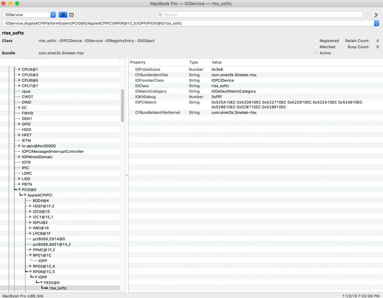This screenshot has width=383, height=298.
Task: Expand the io-apic@fec00000 node
Action: [x=19, y=146]
